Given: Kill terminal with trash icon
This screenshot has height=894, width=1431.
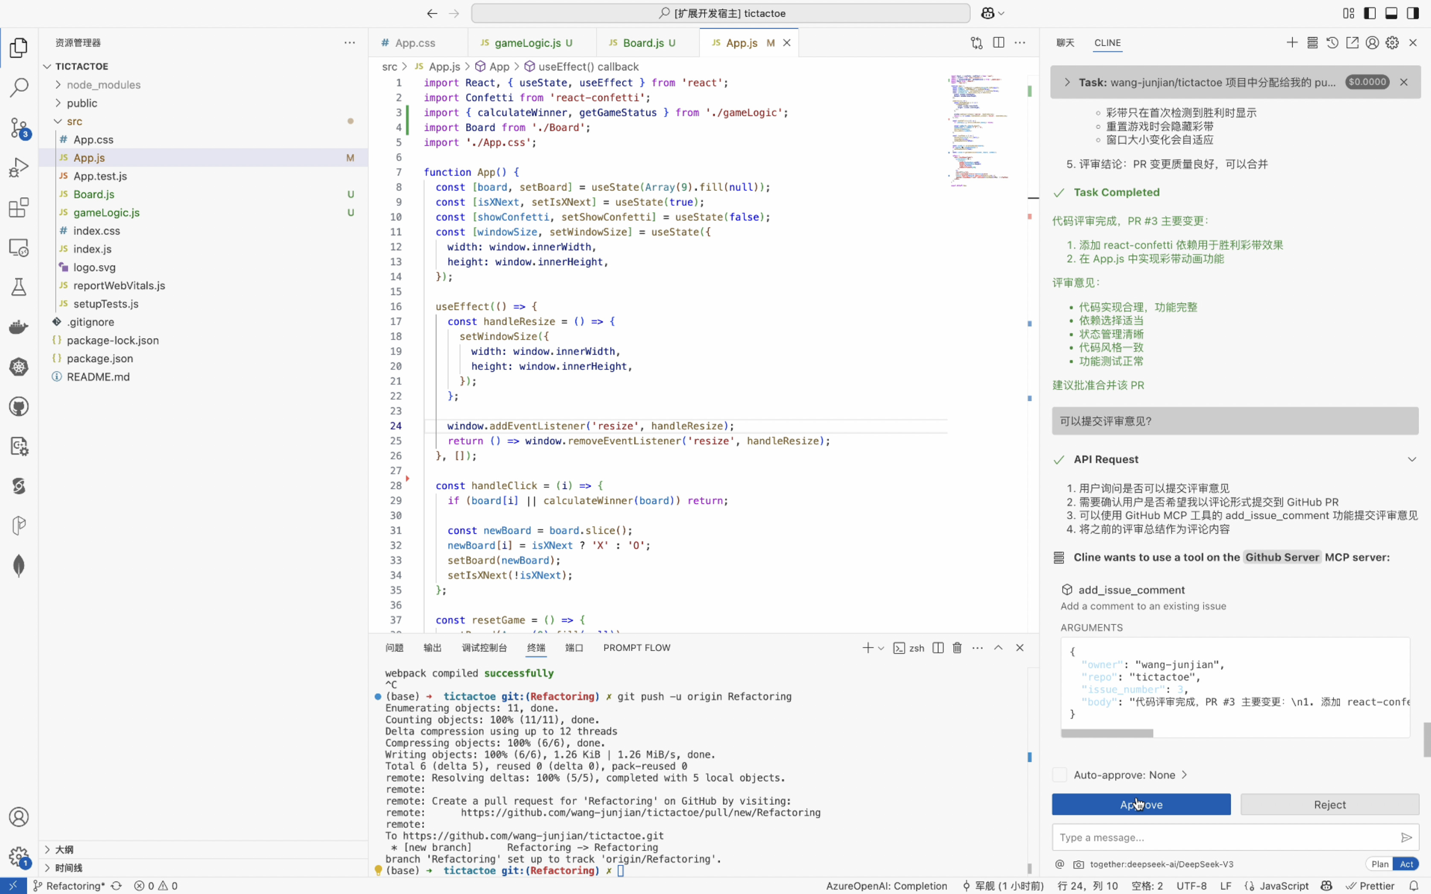Looking at the screenshot, I should [x=957, y=648].
